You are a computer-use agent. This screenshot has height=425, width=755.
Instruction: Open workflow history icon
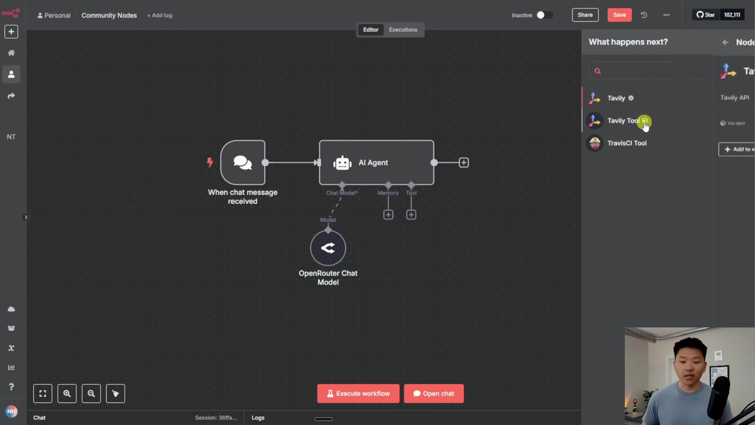pos(644,15)
